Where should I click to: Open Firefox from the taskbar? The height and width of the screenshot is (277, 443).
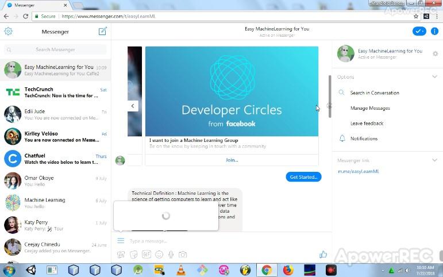tap(288, 271)
